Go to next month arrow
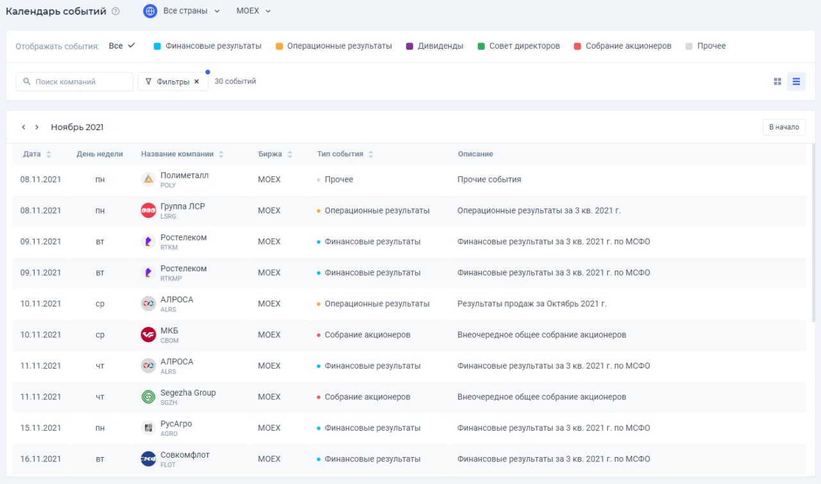The image size is (821, 484). (x=37, y=127)
